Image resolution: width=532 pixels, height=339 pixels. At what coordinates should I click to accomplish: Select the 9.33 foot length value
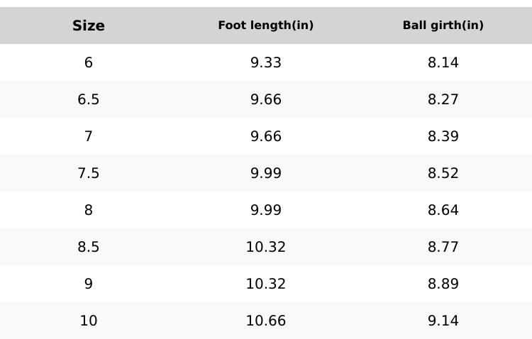pos(266,63)
